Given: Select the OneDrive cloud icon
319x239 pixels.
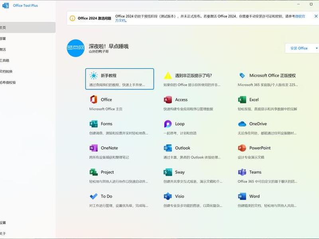Looking at the screenshot, I should tap(242, 124).
